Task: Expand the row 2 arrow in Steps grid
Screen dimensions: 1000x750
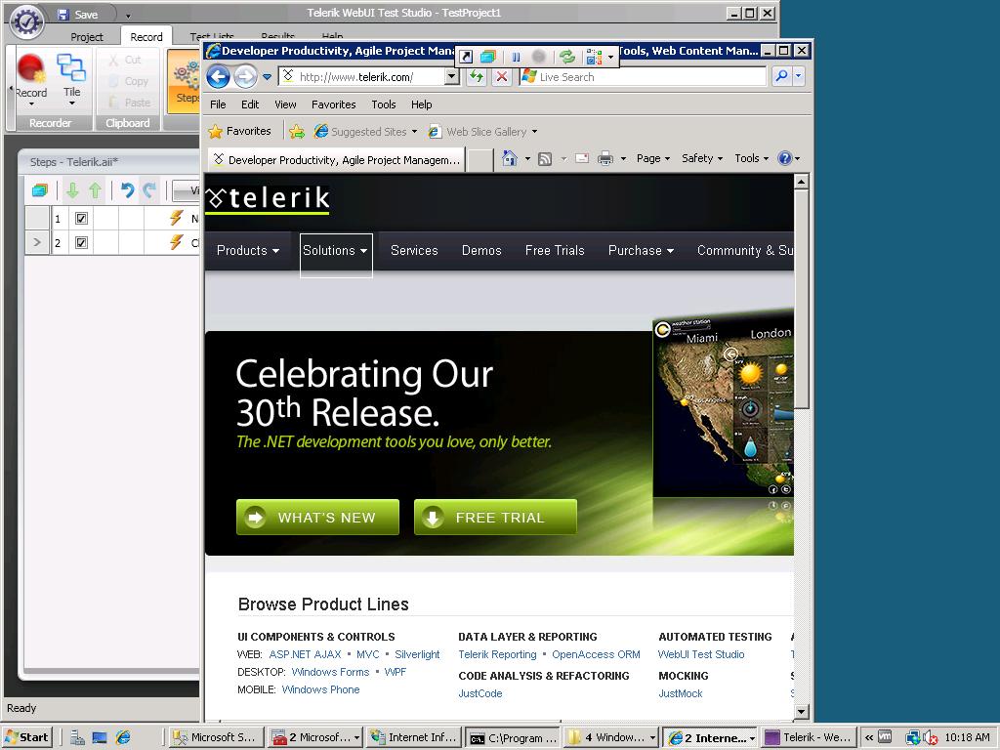Action: tap(37, 242)
